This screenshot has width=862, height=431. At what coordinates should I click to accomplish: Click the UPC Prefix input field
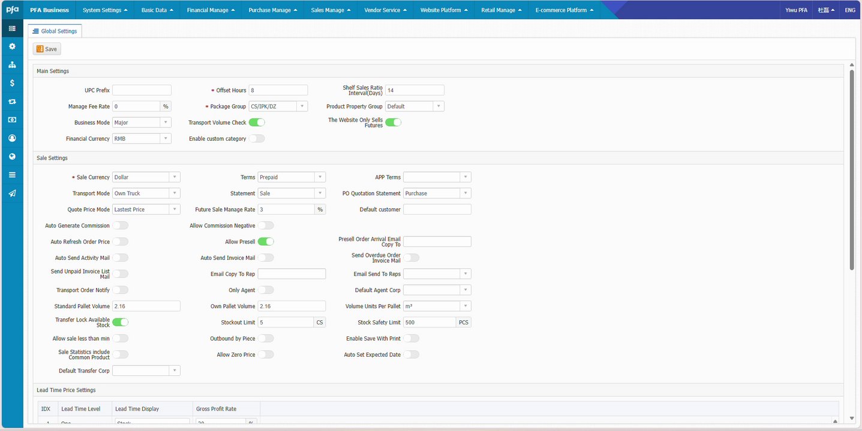142,90
